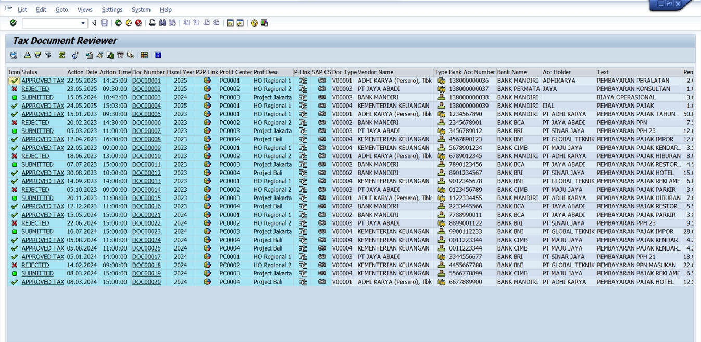The height and width of the screenshot is (342, 701).
Task: Click the Bank Acc Number column header
Action: coord(472,72)
